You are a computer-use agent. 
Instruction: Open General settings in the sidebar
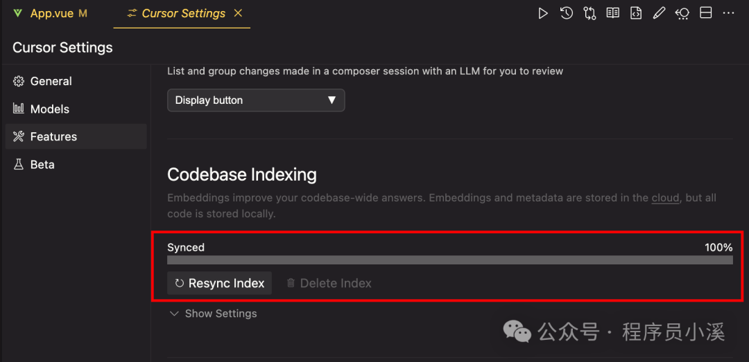[51, 81]
